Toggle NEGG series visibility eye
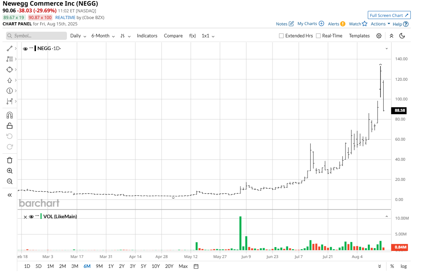Screen dimensions: 421x276 [25, 49]
